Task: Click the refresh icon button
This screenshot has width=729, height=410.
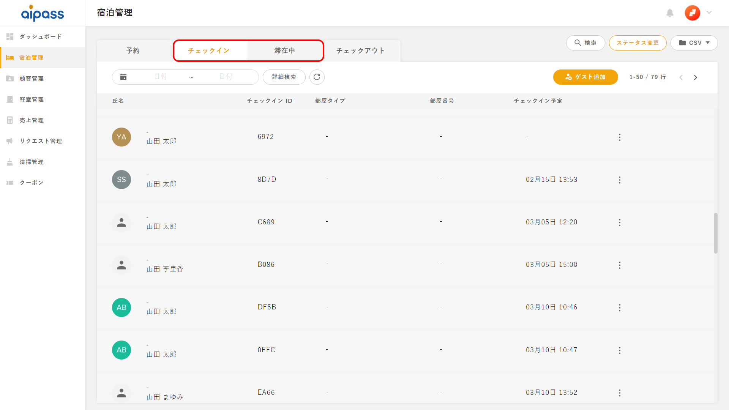Action: (317, 77)
